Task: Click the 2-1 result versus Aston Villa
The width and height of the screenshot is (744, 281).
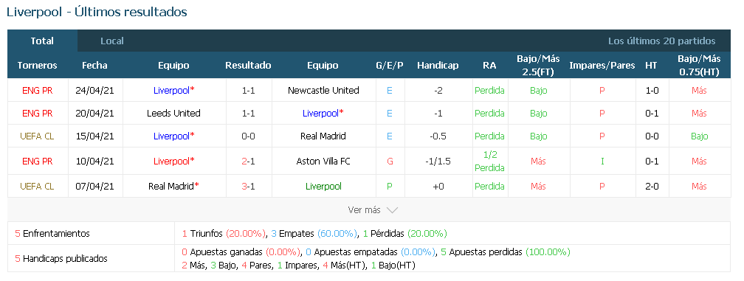Action: pyautogui.click(x=248, y=161)
